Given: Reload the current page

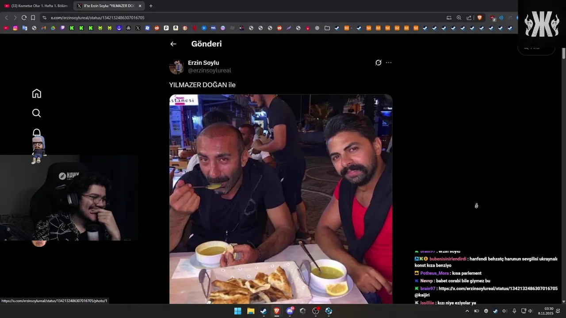Looking at the screenshot, I should click(x=24, y=18).
